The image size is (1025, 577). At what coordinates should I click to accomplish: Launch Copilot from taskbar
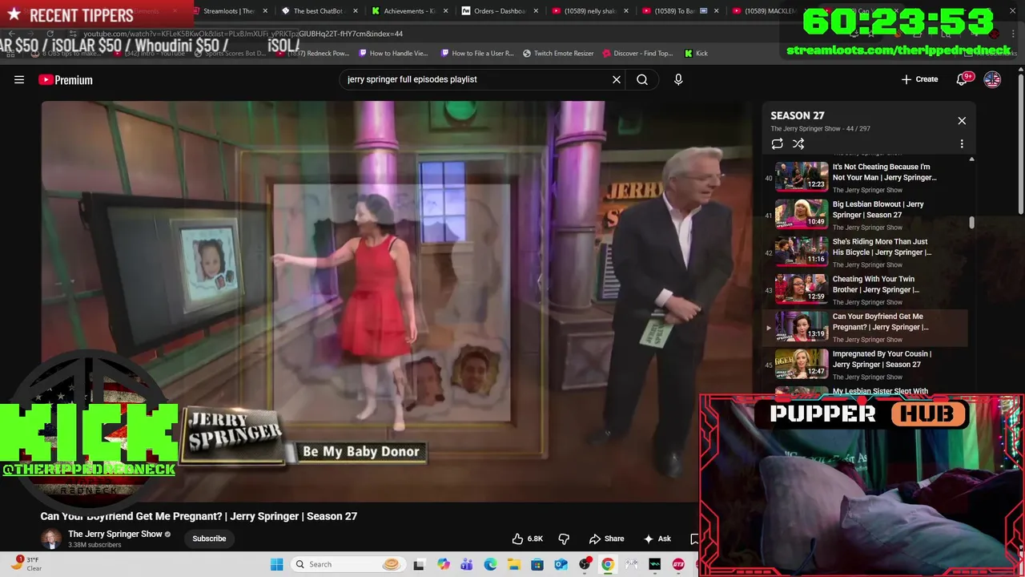pyautogui.click(x=443, y=564)
